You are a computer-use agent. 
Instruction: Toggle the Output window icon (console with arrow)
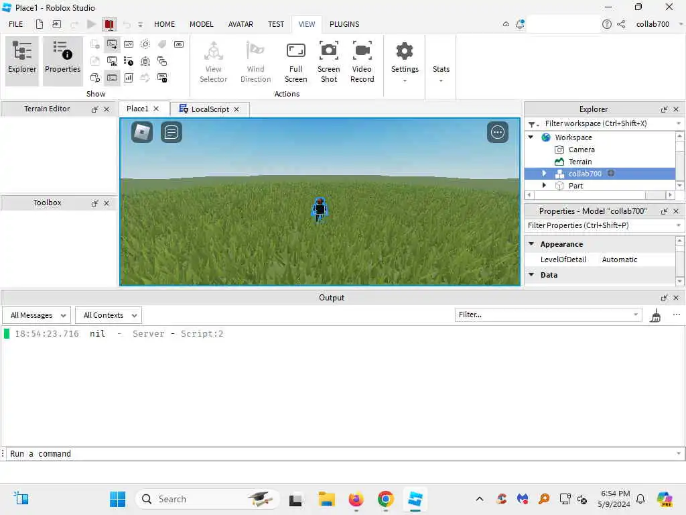click(x=112, y=44)
